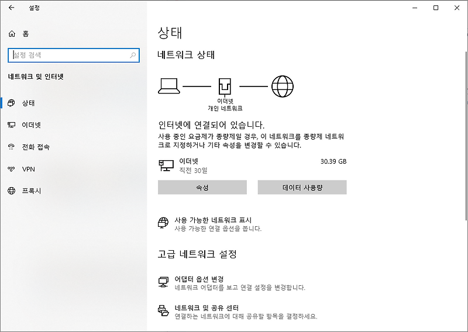Click the 개인 네트워크 label under diagram

[225, 108]
